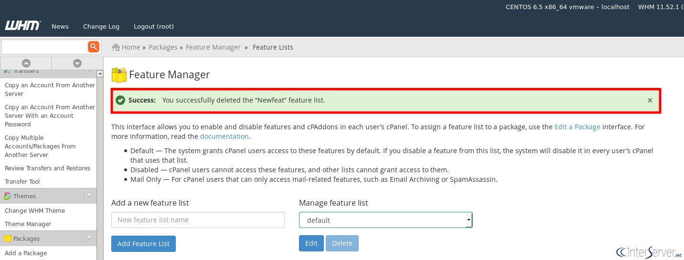Click the Feature Manager shopping bag icon
This screenshot has width=684, height=260.
click(119, 75)
